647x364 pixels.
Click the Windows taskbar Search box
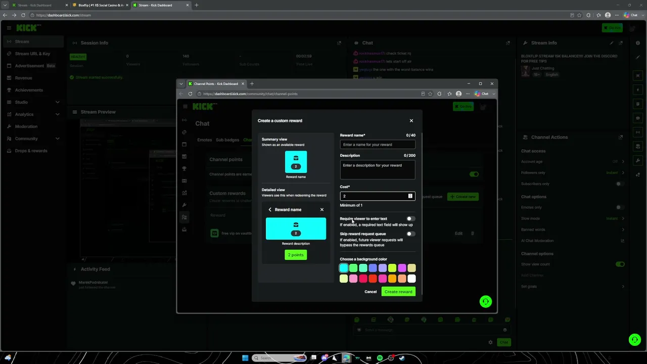280,358
